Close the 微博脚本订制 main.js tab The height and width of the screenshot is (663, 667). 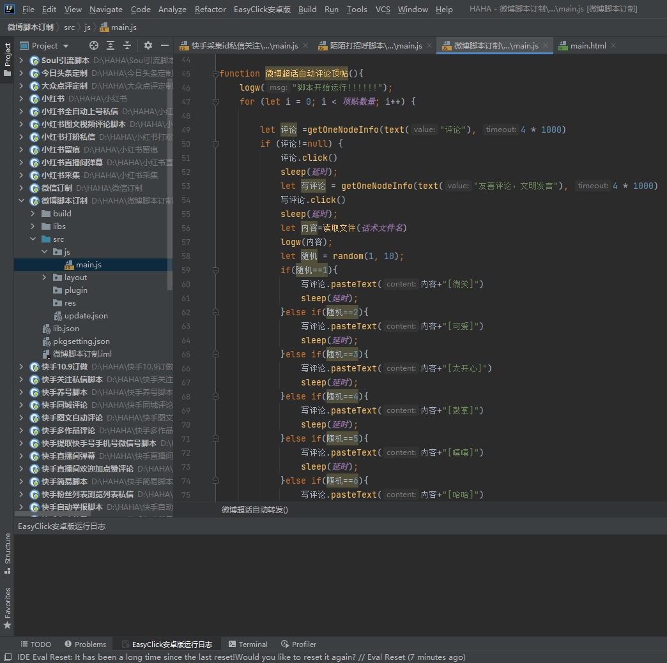(546, 45)
